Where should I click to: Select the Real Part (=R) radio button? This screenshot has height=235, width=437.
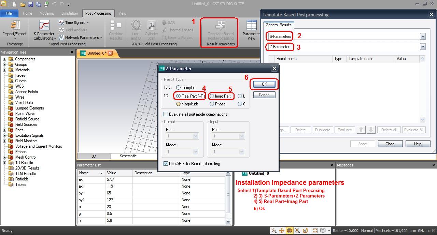click(178, 96)
